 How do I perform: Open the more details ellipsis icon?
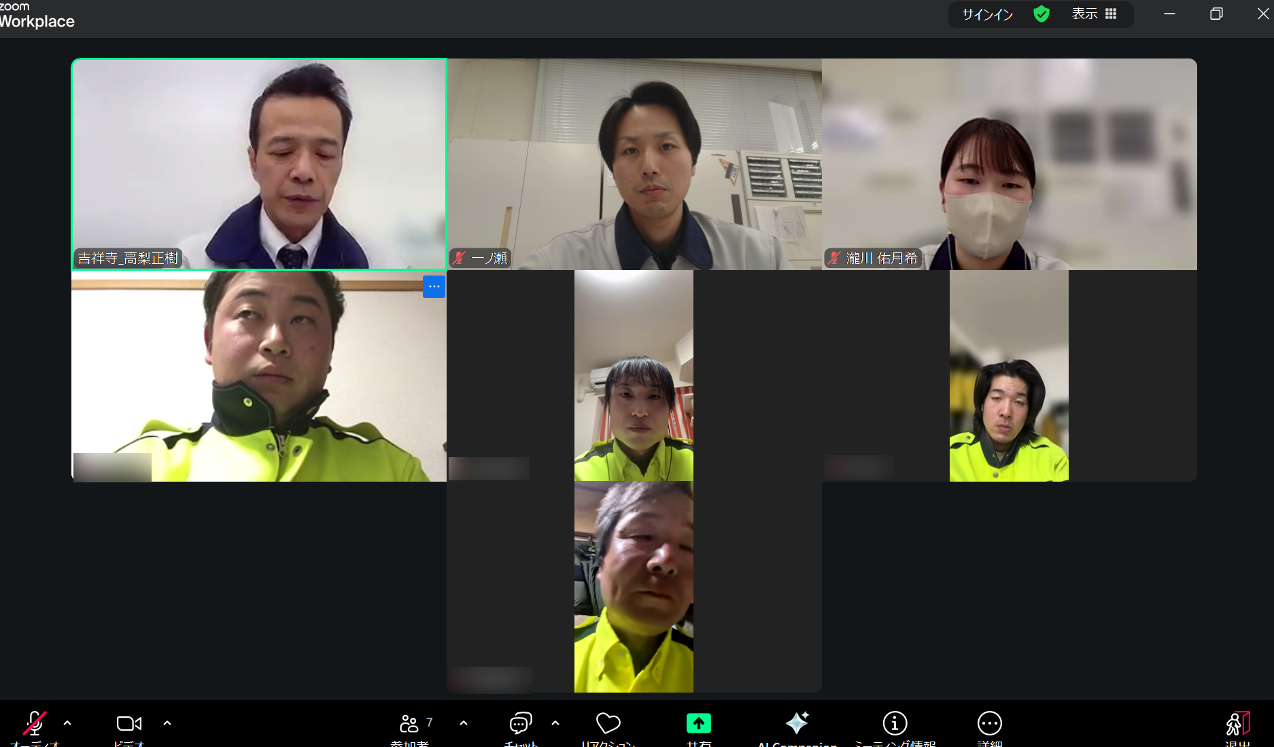(989, 723)
